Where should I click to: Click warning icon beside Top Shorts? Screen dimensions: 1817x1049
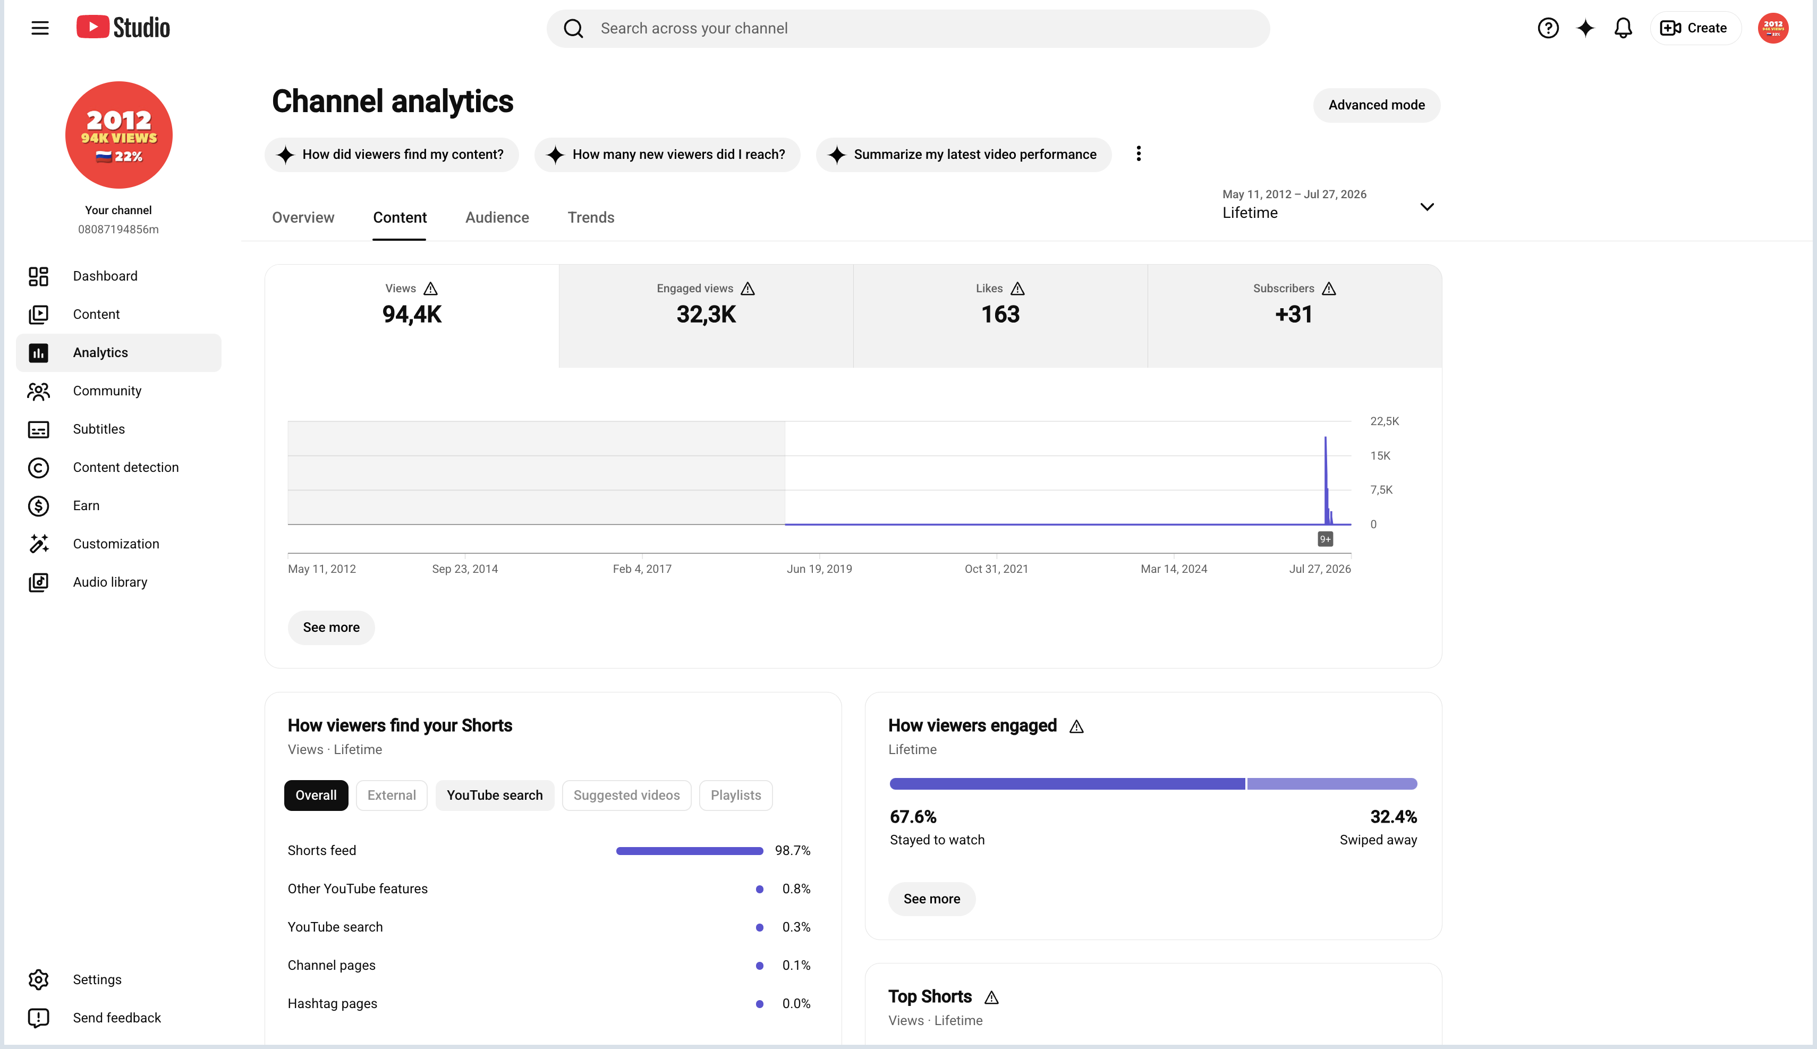point(992,998)
